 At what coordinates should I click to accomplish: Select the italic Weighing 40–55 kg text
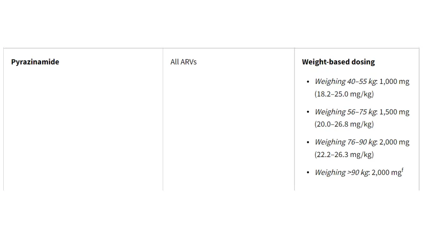click(345, 81)
